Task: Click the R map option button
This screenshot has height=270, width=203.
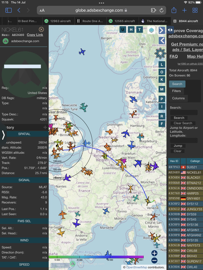Action: [162, 116]
